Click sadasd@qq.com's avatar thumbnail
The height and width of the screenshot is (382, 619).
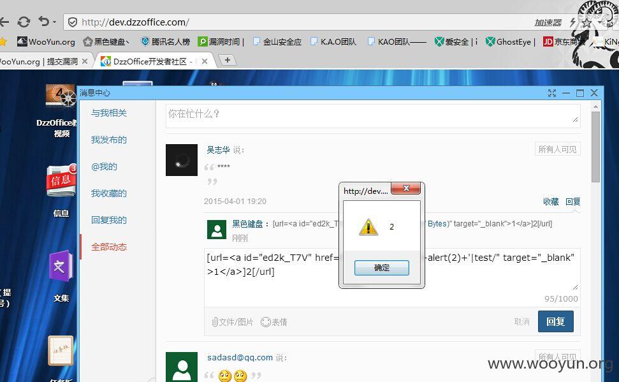click(182, 367)
